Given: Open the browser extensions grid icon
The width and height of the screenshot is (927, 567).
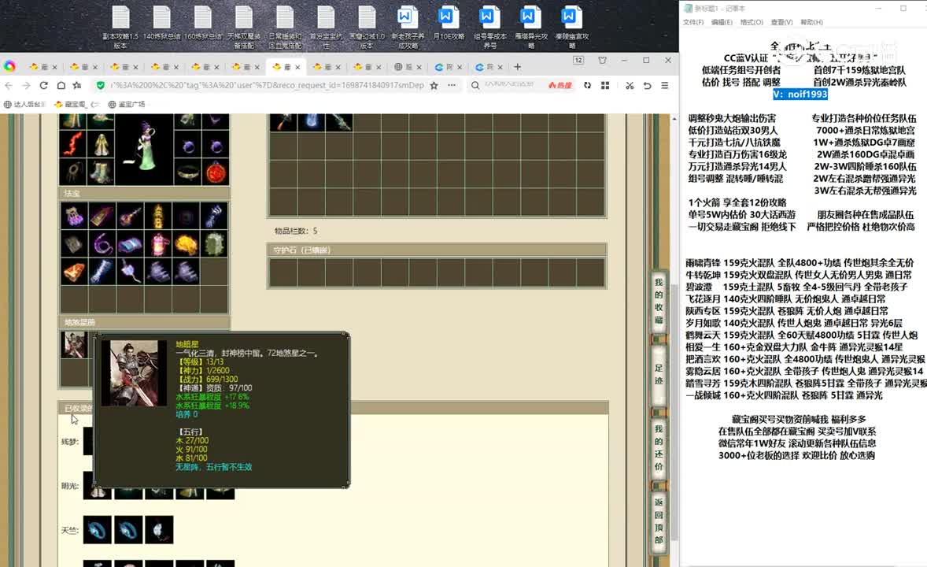Looking at the screenshot, I should 605,85.
